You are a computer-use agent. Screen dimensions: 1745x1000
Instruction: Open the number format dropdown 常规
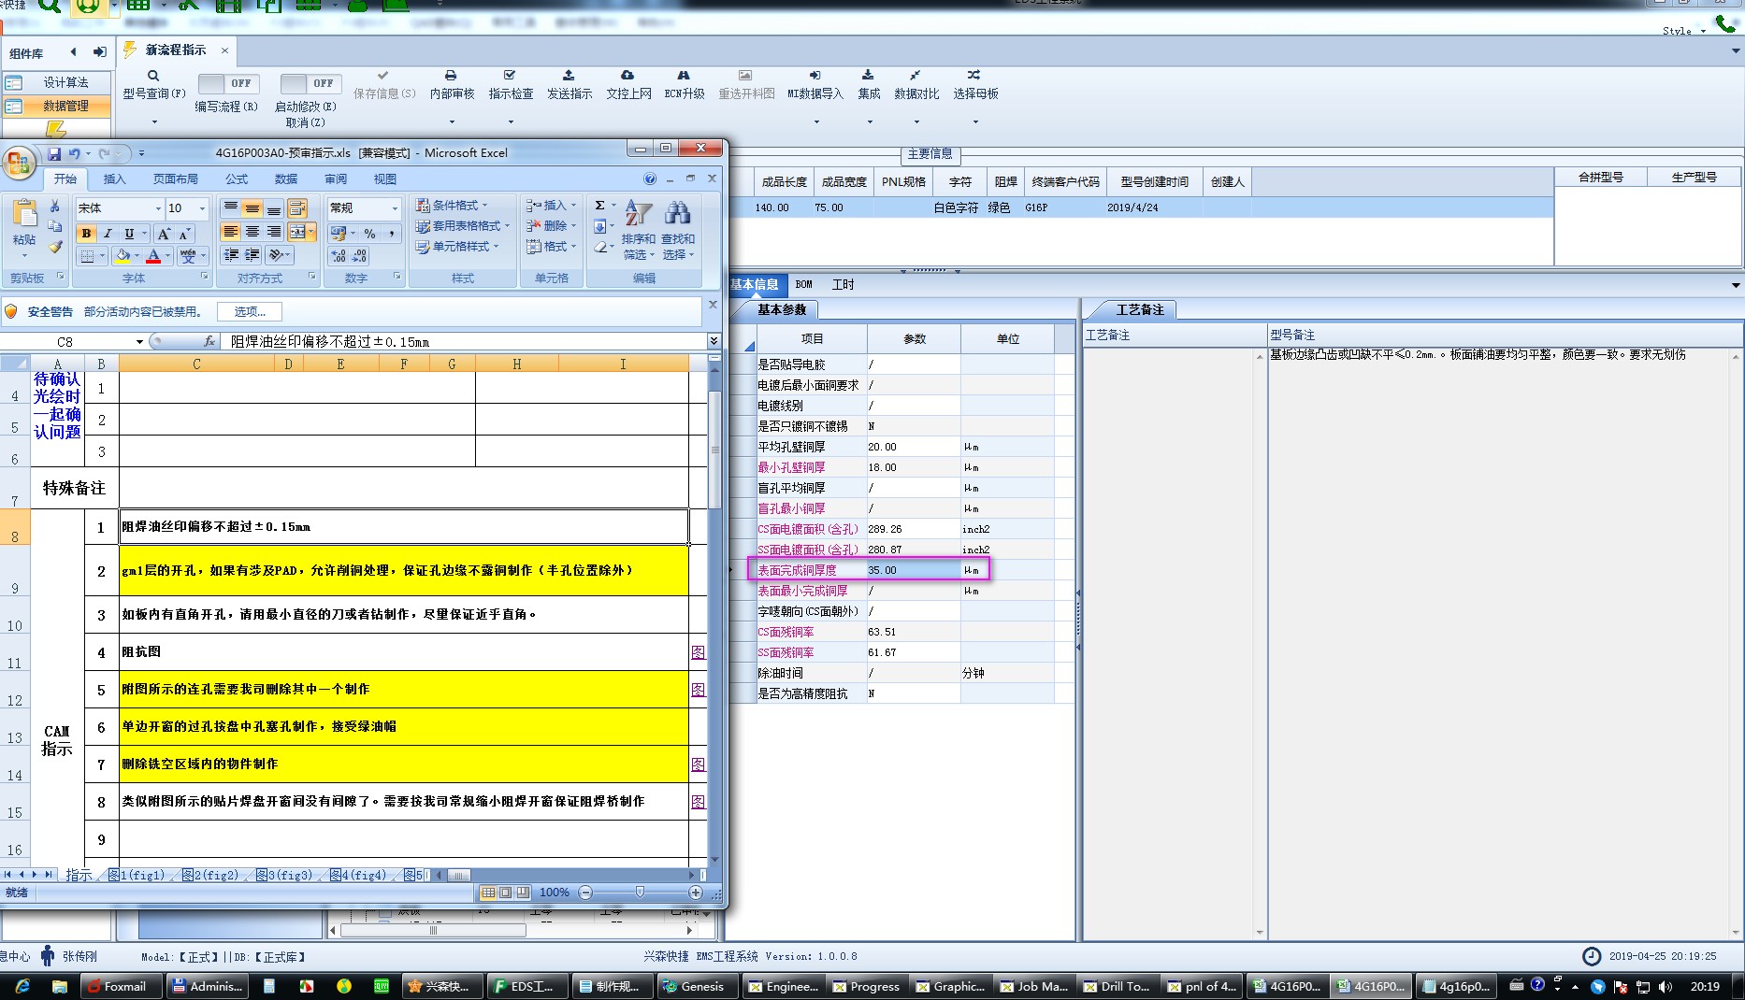click(x=395, y=208)
